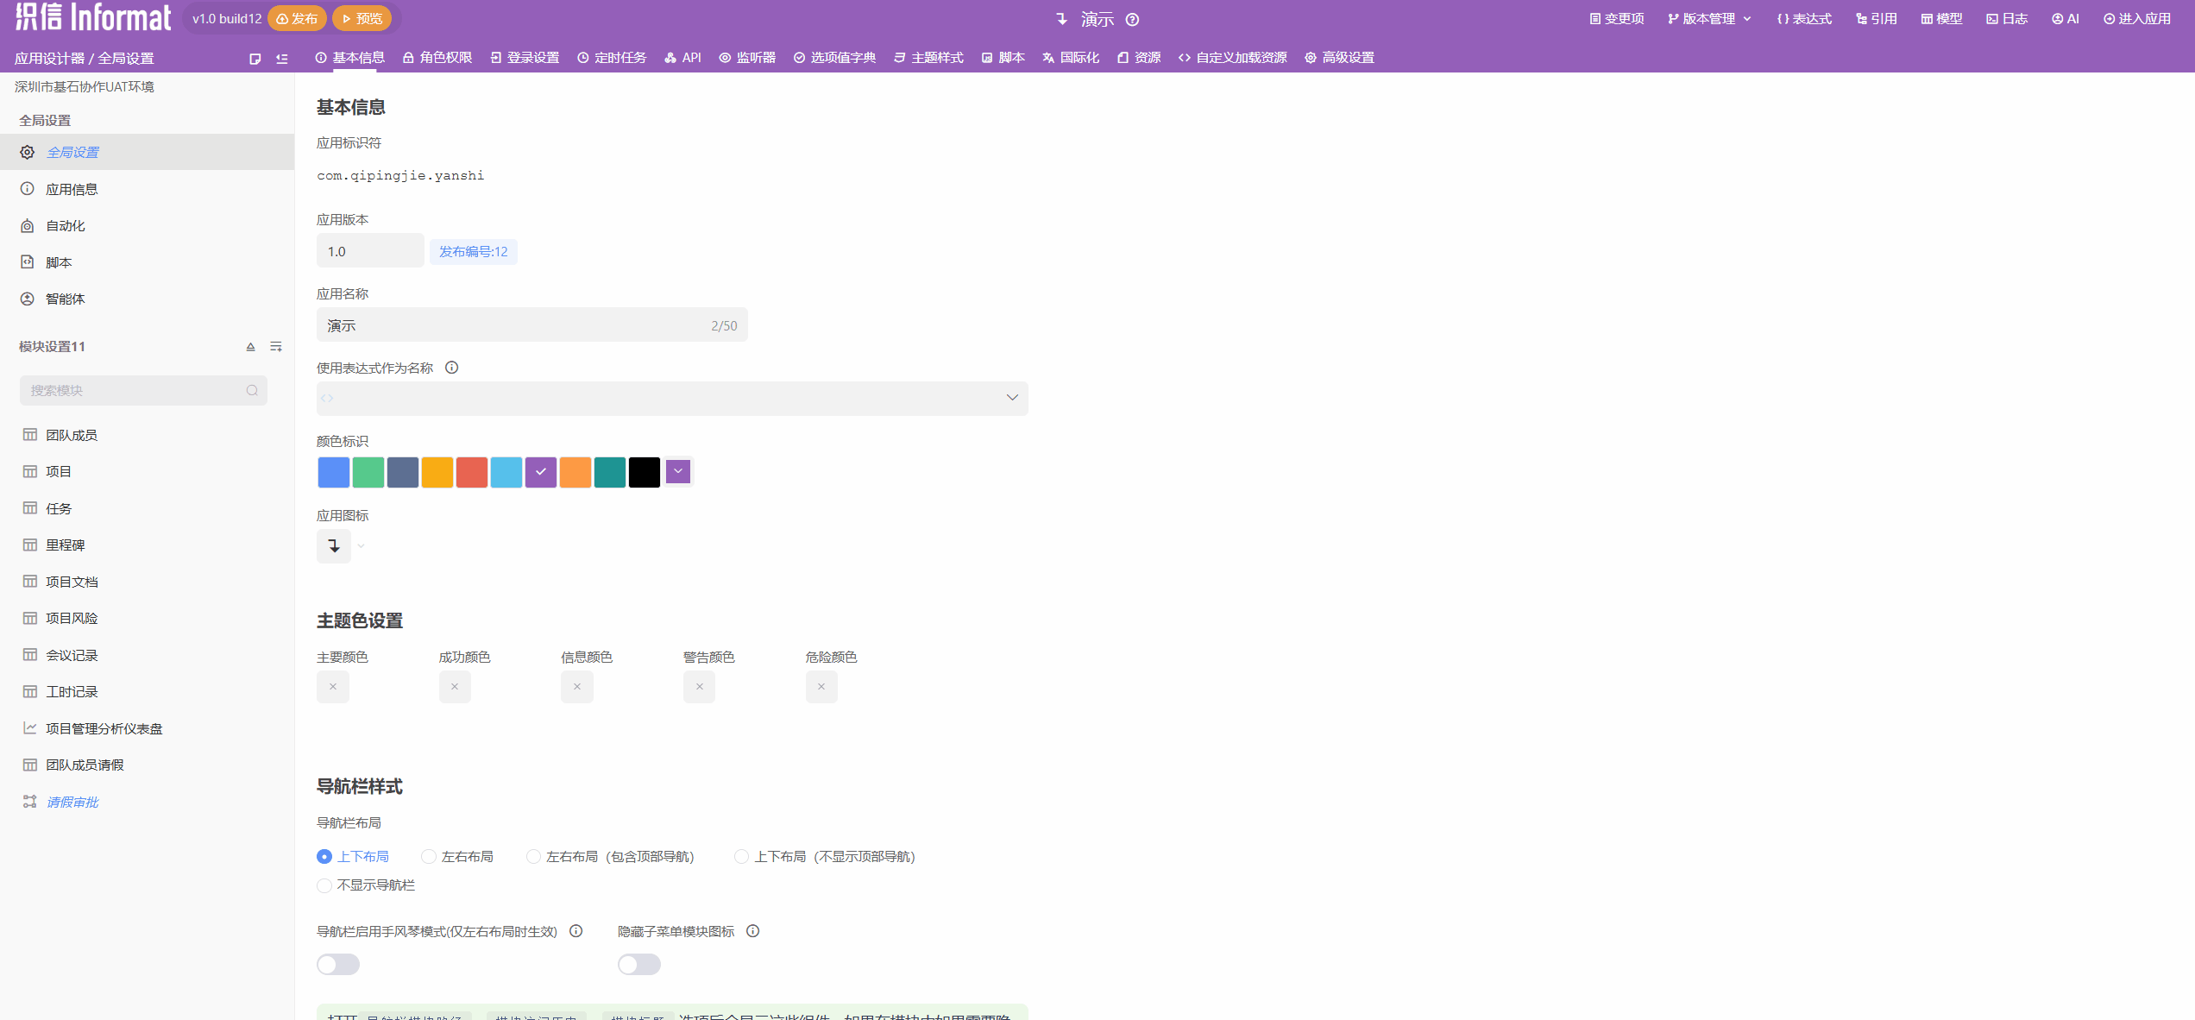Open the AI assistant in the top bar

[x=2066, y=19]
